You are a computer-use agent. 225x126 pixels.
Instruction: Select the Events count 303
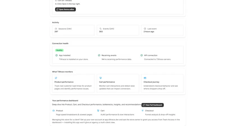click(101, 32)
